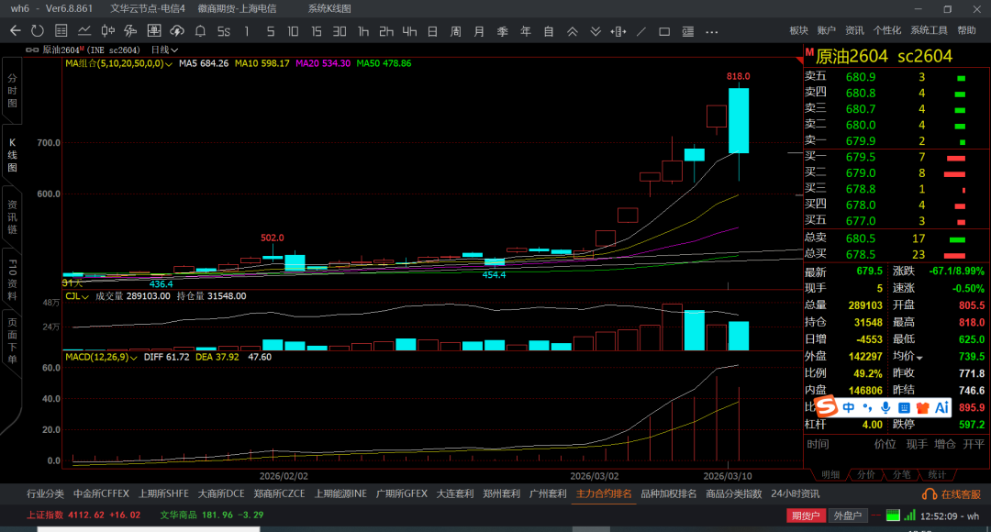This screenshot has height=532, width=991.
Task: Expand the MA组合(5,10,20,50,0,0) indicator dropdown
Action: (x=118, y=64)
